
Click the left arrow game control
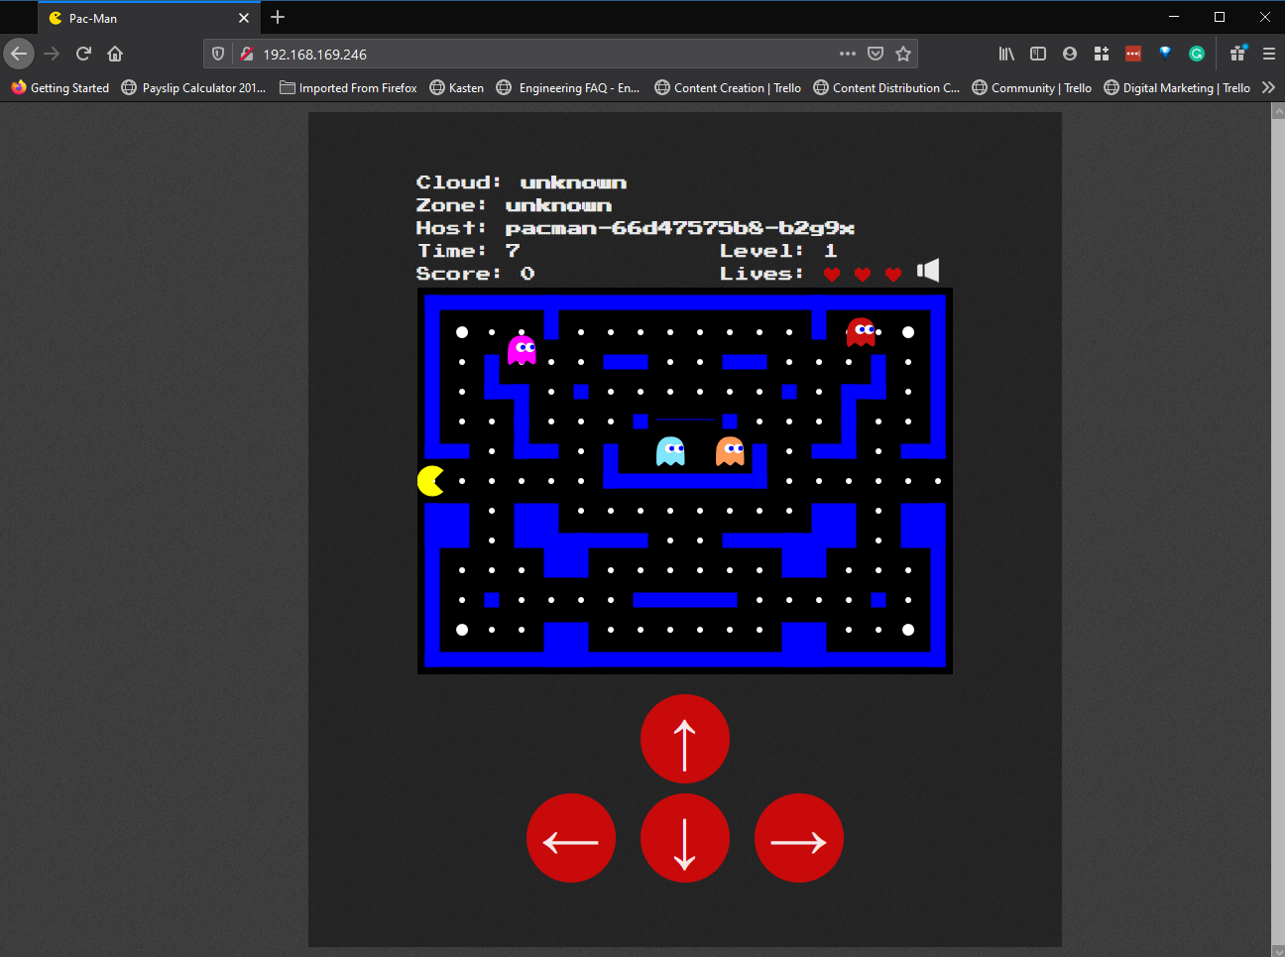(571, 838)
